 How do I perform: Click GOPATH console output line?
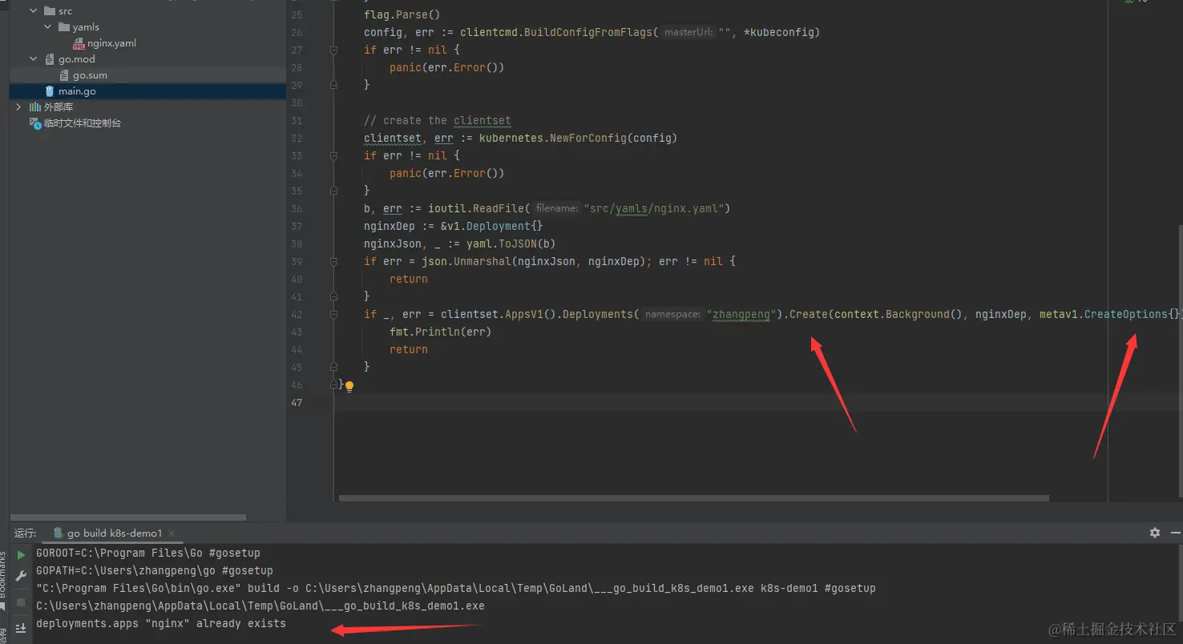pyautogui.click(x=155, y=571)
